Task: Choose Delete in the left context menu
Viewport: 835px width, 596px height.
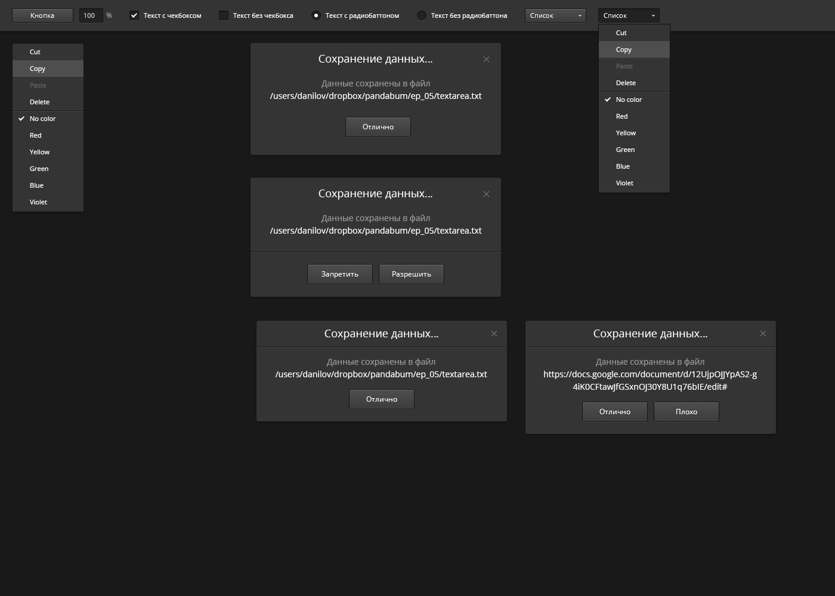Action: 48,102
